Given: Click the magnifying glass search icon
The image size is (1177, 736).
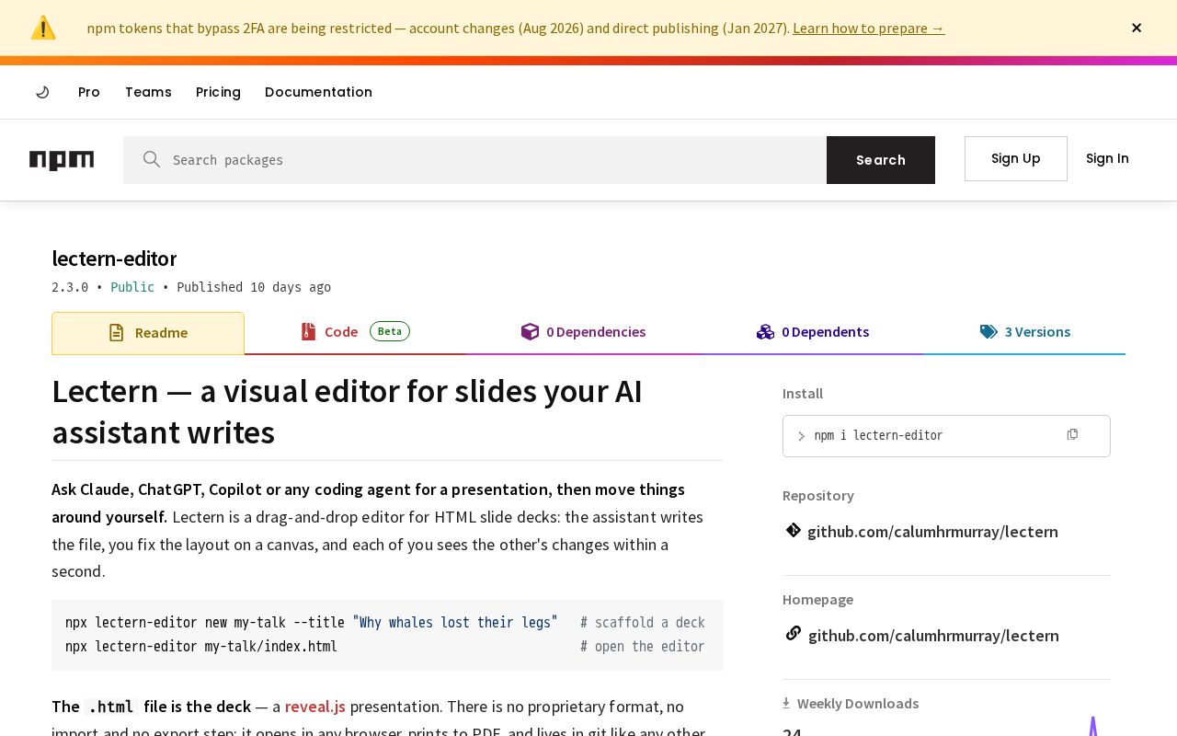Looking at the screenshot, I should click(152, 159).
